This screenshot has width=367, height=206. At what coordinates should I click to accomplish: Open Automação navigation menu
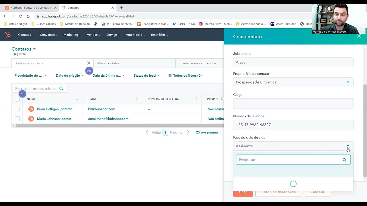[136, 35]
